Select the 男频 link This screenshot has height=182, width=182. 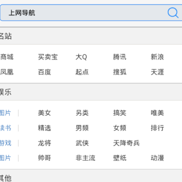click(82, 128)
